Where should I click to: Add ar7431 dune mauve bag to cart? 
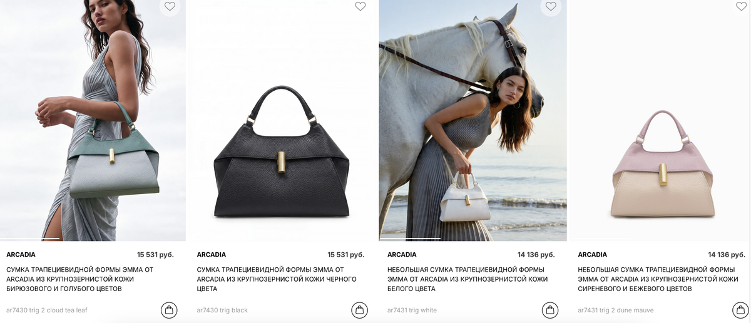(x=740, y=309)
